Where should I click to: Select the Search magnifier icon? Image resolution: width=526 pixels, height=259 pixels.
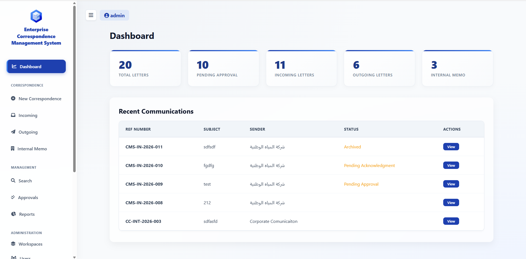(x=13, y=180)
